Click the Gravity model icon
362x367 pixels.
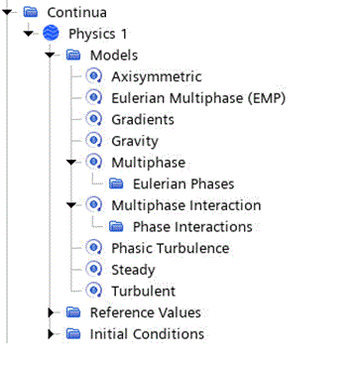pos(94,141)
